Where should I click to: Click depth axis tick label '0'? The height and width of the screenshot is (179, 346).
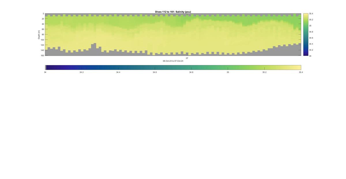(x=43, y=14)
